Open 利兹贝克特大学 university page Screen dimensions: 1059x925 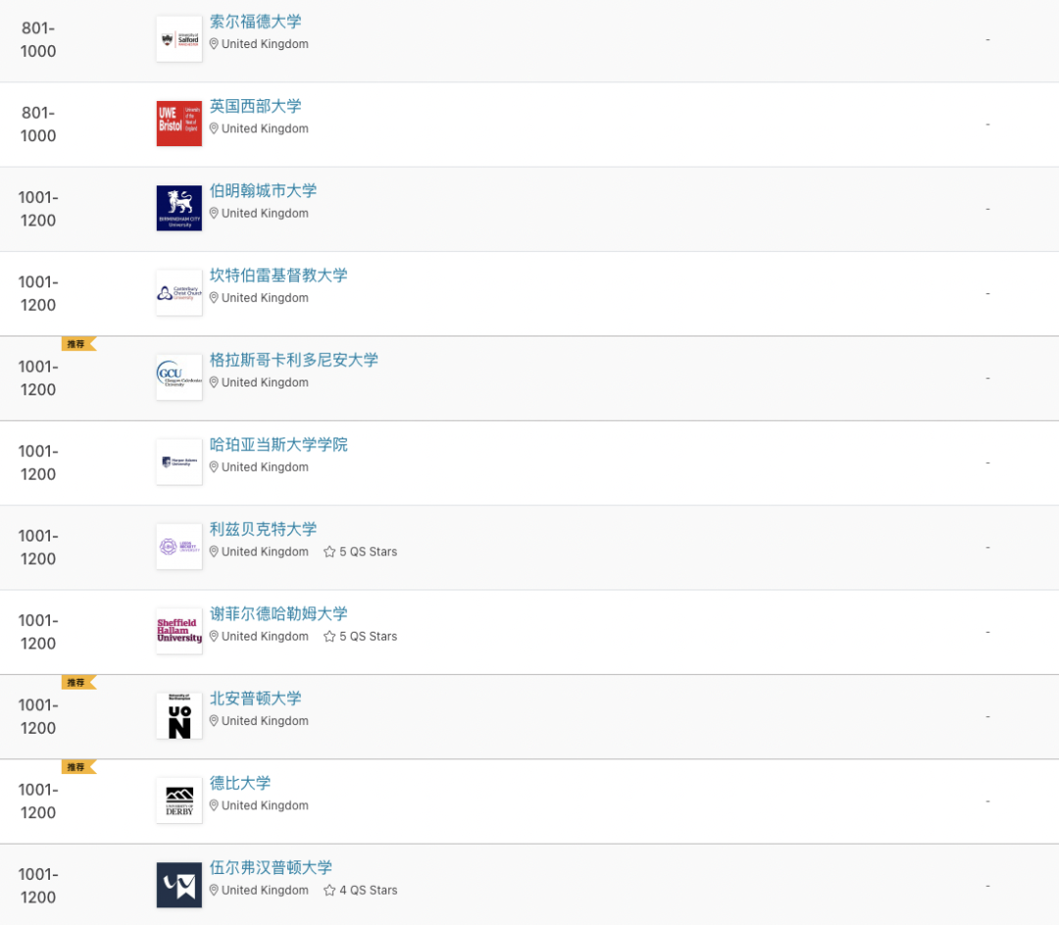point(263,529)
